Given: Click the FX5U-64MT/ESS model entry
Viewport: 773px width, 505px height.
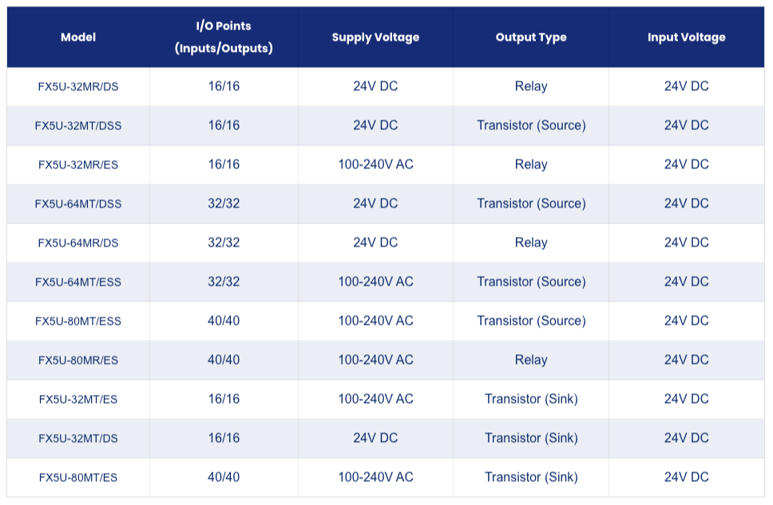Looking at the screenshot, I should click(x=78, y=282).
